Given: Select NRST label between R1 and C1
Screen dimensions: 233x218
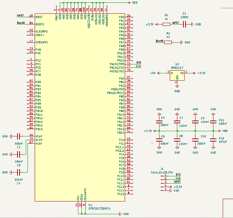Looking at the screenshot, I should point(176,23).
